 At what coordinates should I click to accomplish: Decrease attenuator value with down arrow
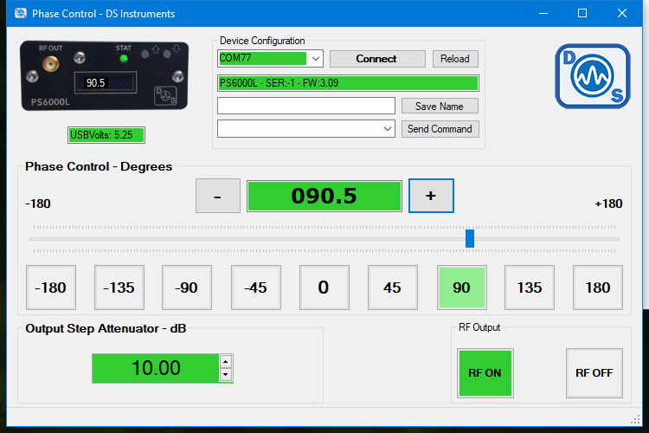click(x=225, y=375)
